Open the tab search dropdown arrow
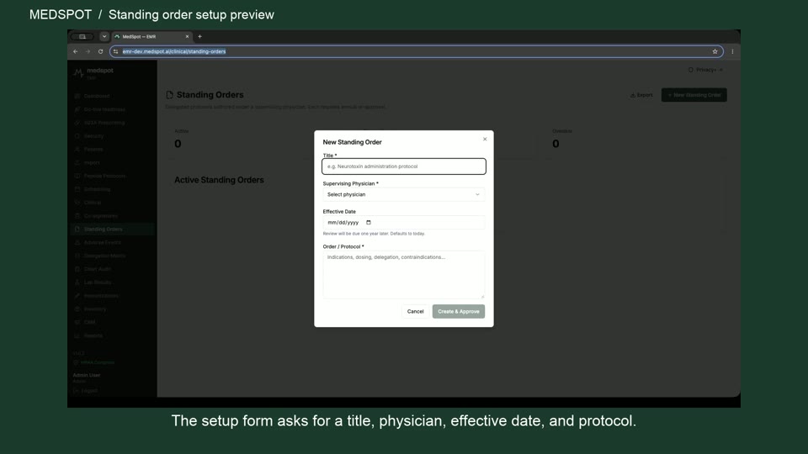The height and width of the screenshot is (454, 808). pos(104,36)
